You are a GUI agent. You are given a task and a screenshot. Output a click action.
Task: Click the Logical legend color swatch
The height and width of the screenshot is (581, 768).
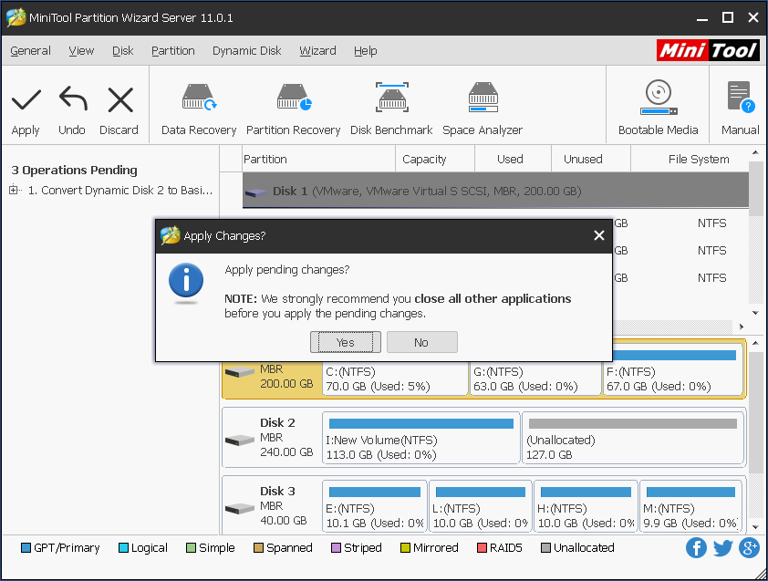[123, 547]
